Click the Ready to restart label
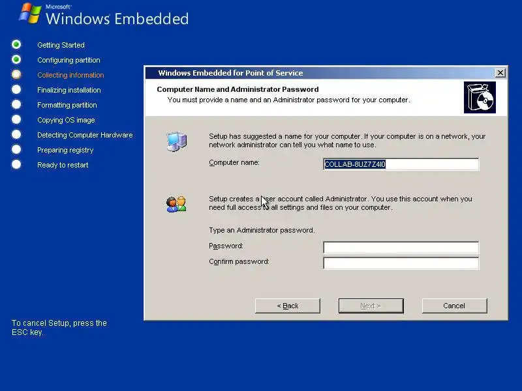The width and height of the screenshot is (522, 391). pyautogui.click(x=63, y=165)
